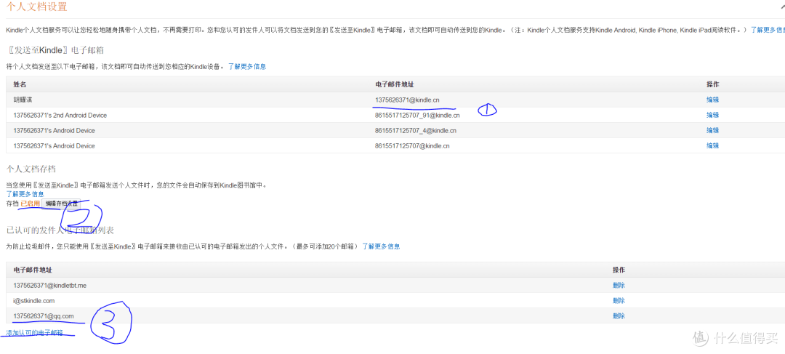Click 电子邮件地址 header in the Kindle address table

click(x=393, y=84)
